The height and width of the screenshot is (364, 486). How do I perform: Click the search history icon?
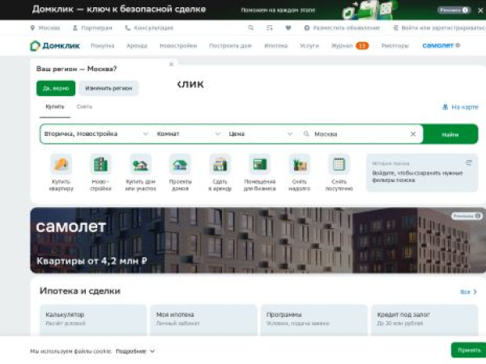click(x=469, y=163)
